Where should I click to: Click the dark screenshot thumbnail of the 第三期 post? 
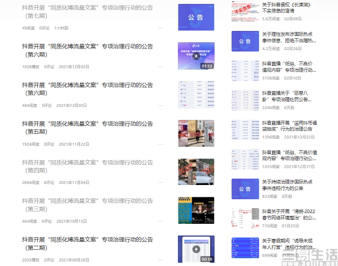point(196,210)
